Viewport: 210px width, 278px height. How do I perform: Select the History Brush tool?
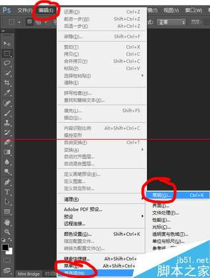7,132
